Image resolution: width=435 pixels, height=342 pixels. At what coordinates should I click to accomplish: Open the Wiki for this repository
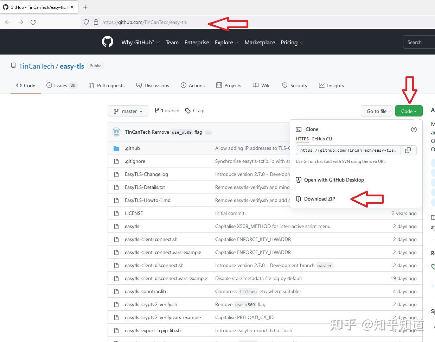pyautogui.click(x=262, y=85)
